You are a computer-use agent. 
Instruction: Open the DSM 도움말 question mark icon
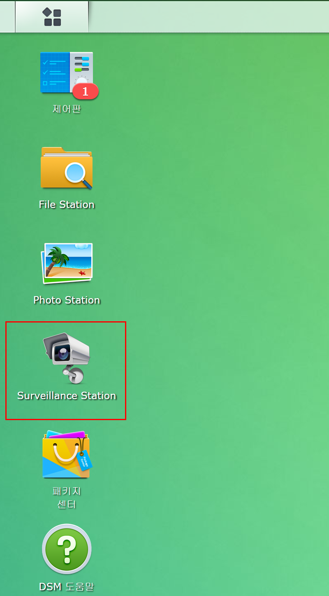tap(67, 549)
